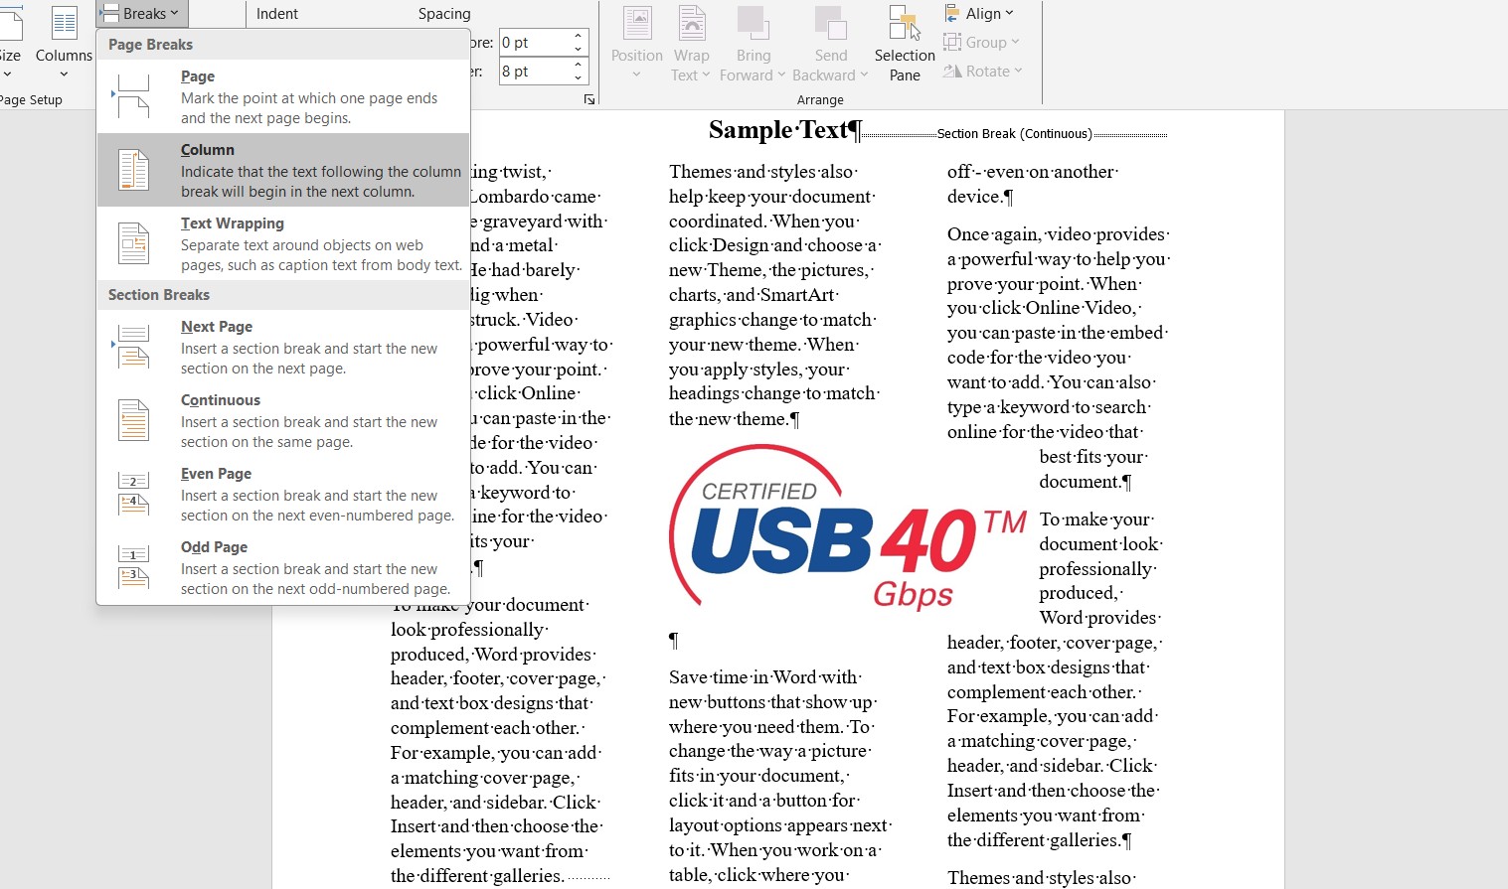The width and height of the screenshot is (1508, 889).
Task: Insert a Continuous section break
Action: (x=221, y=400)
